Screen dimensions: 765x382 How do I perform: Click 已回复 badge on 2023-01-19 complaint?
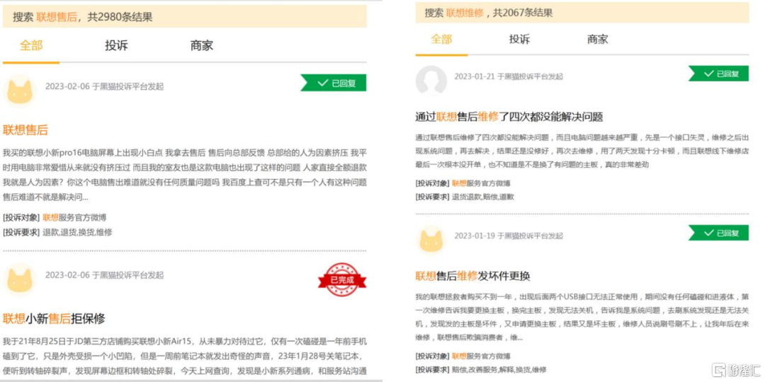[x=718, y=233]
